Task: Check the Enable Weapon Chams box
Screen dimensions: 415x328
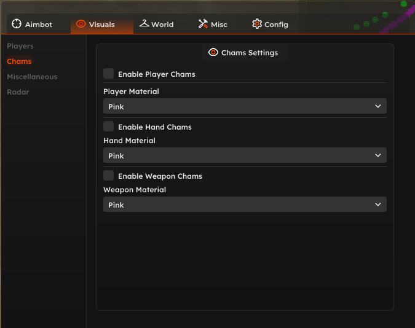Action: click(x=108, y=176)
